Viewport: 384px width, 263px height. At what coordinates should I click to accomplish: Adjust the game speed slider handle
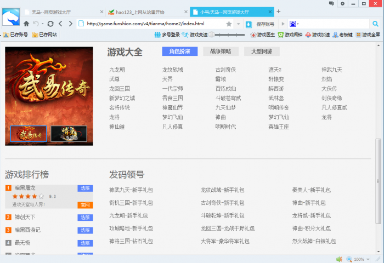[x=212, y=35]
